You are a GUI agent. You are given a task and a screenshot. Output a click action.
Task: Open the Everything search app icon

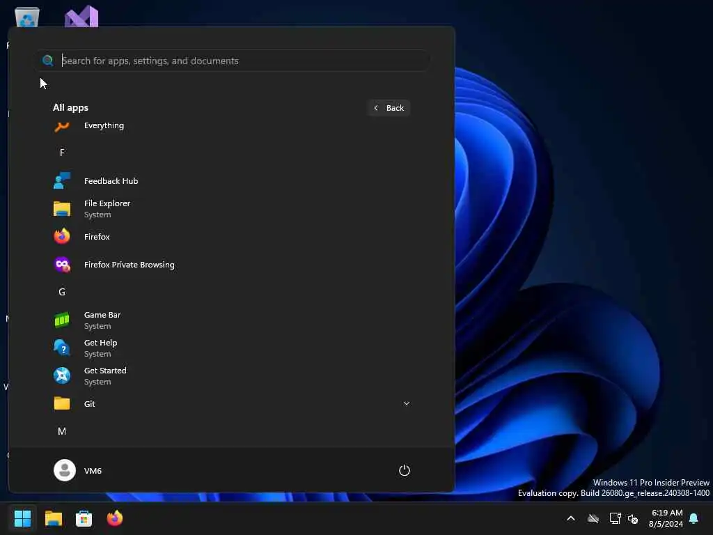(x=62, y=127)
